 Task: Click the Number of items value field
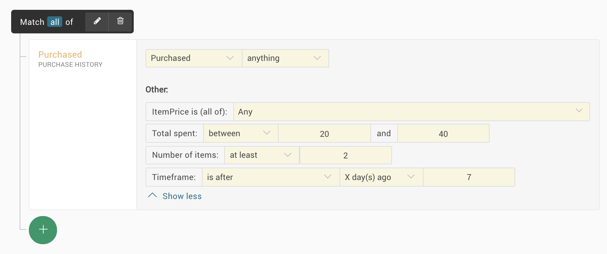(x=345, y=155)
